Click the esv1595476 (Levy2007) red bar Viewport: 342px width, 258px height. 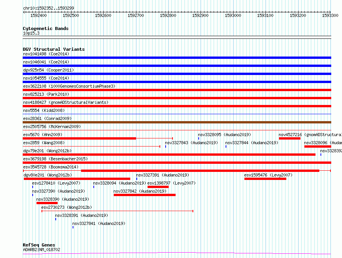265,179
